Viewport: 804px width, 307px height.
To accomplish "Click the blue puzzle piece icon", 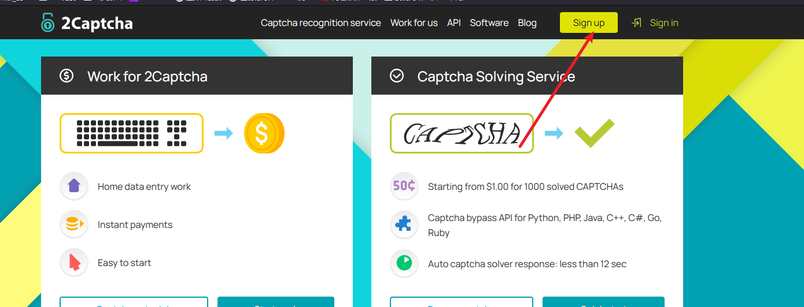I will tap(404, 224).
